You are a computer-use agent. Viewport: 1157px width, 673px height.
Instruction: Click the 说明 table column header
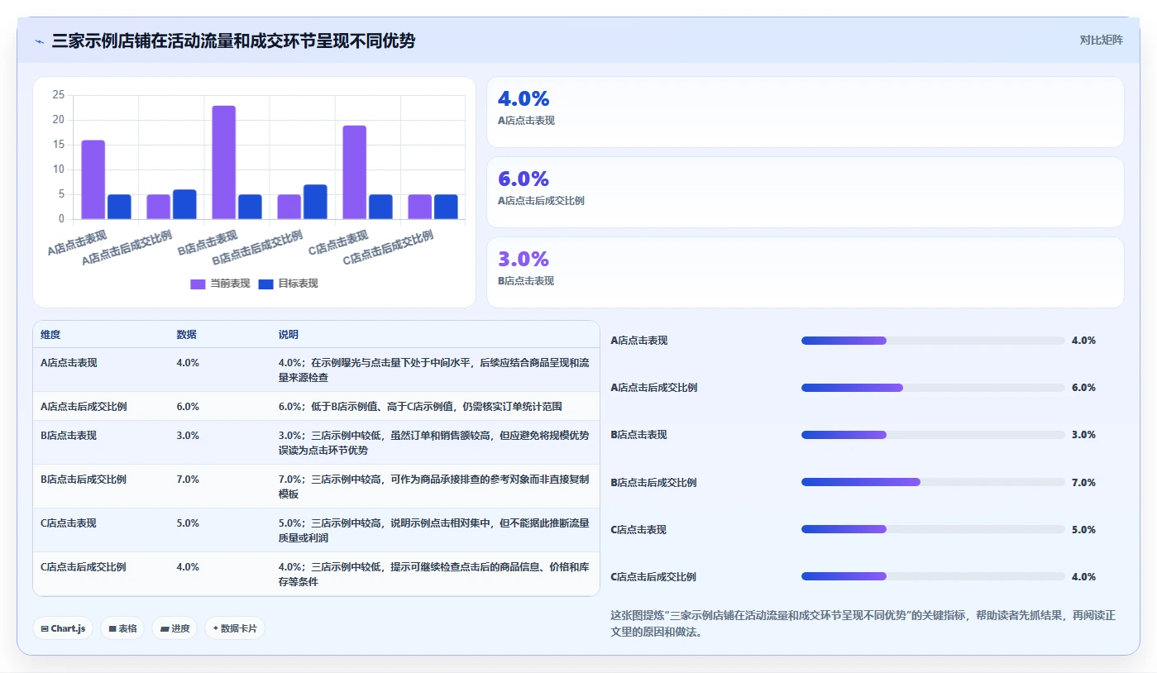point(289,335)
